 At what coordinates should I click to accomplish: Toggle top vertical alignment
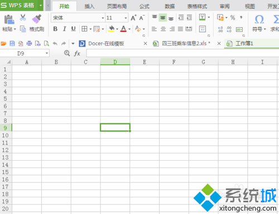coord(155,17)
